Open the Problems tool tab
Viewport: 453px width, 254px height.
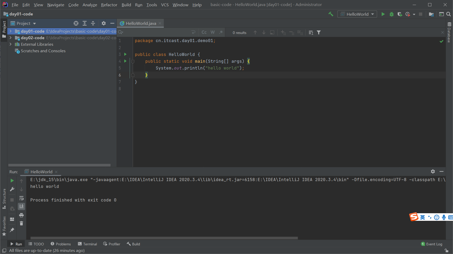[x=61, y=244]
